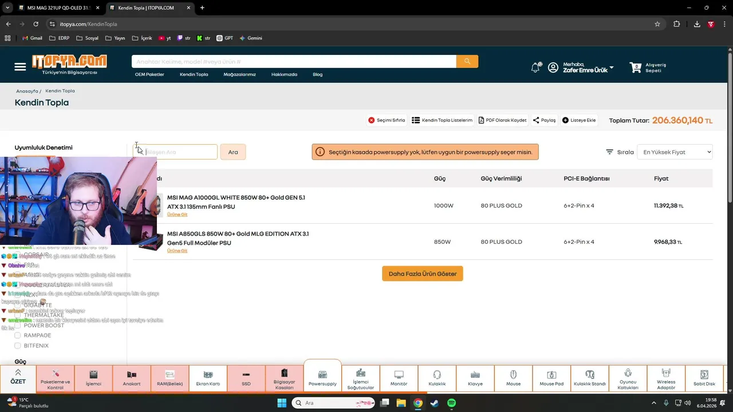The width and height of the screenshot is (733, 412).
Task: Bookmark this page with the star icon
Action: click(657, 24)
